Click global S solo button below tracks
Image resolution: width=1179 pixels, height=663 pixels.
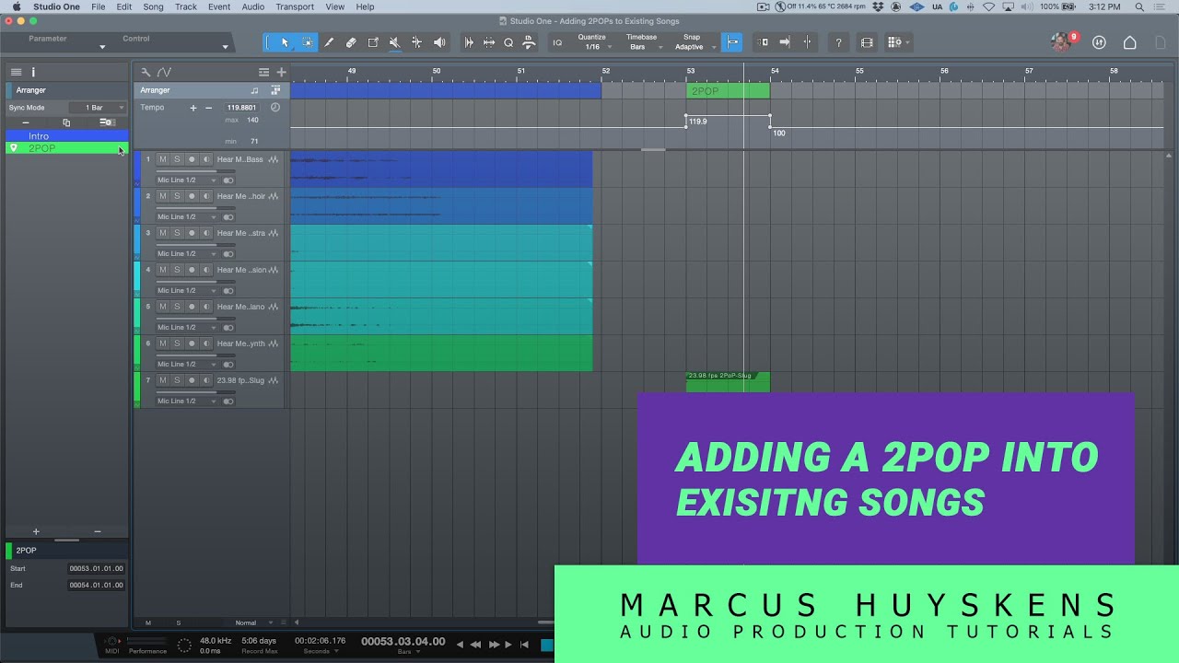point(179,623)
